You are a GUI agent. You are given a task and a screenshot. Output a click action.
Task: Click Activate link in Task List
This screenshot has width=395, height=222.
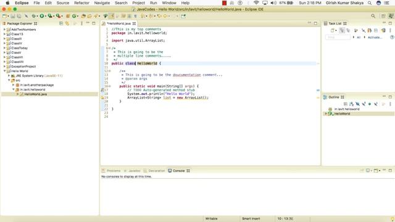(375, 37)
